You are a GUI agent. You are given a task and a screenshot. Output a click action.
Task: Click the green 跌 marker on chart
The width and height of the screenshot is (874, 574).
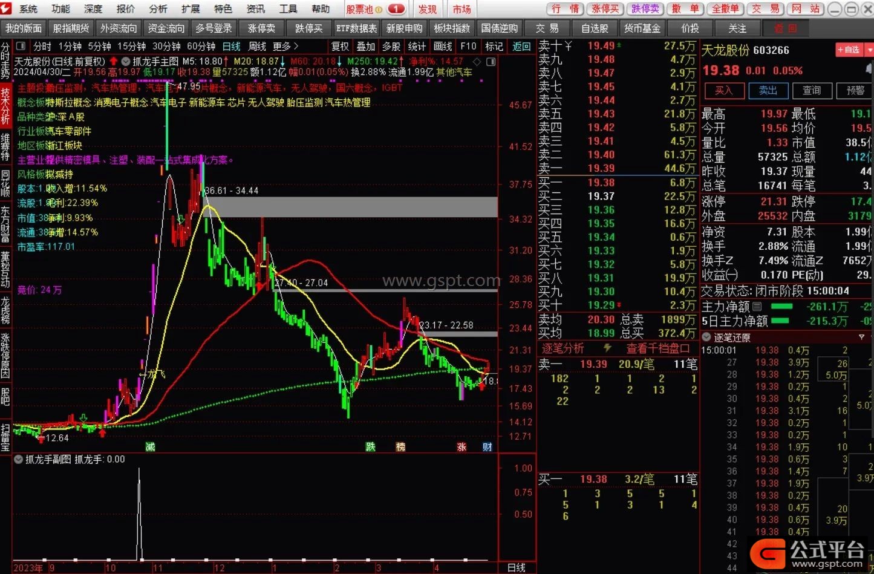coord(370,446)
